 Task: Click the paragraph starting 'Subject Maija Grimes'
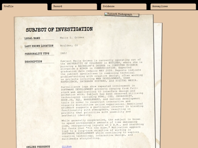pyautogui.click(x=102, y=71)
